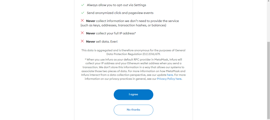
Task: Click the Infura default RPC provider footnote
Action: pyautogui.click(x=133, y=69)
